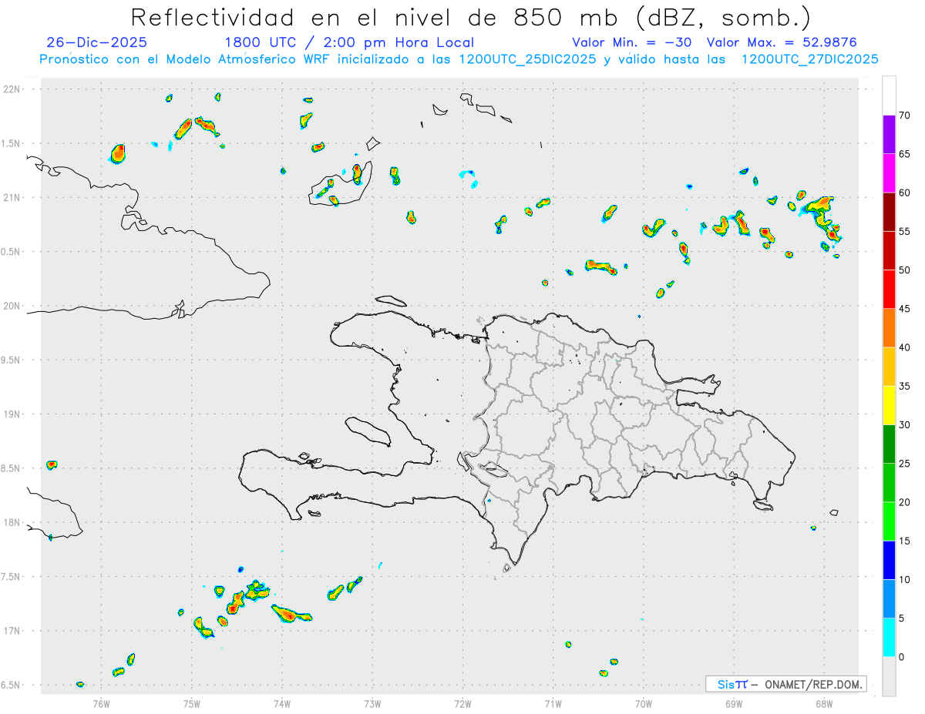Click the longitude label '73W'
Viewport: 925px width, 714px height.
tap(372, 703)
